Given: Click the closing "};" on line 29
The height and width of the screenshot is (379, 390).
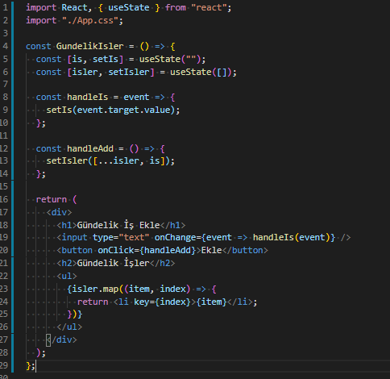Looking at the screenshot, I should [x=31, y=366].
